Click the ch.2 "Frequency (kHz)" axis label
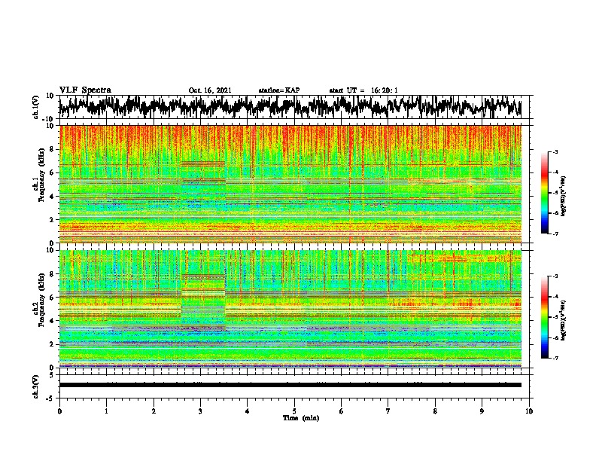The height and width of the screenshot is (461, 596). click(41, 300)
